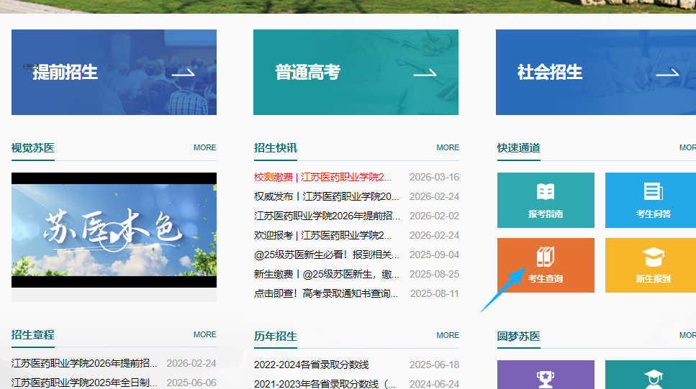Open the 报考指南 open-book icon tile

click(546, 192)
